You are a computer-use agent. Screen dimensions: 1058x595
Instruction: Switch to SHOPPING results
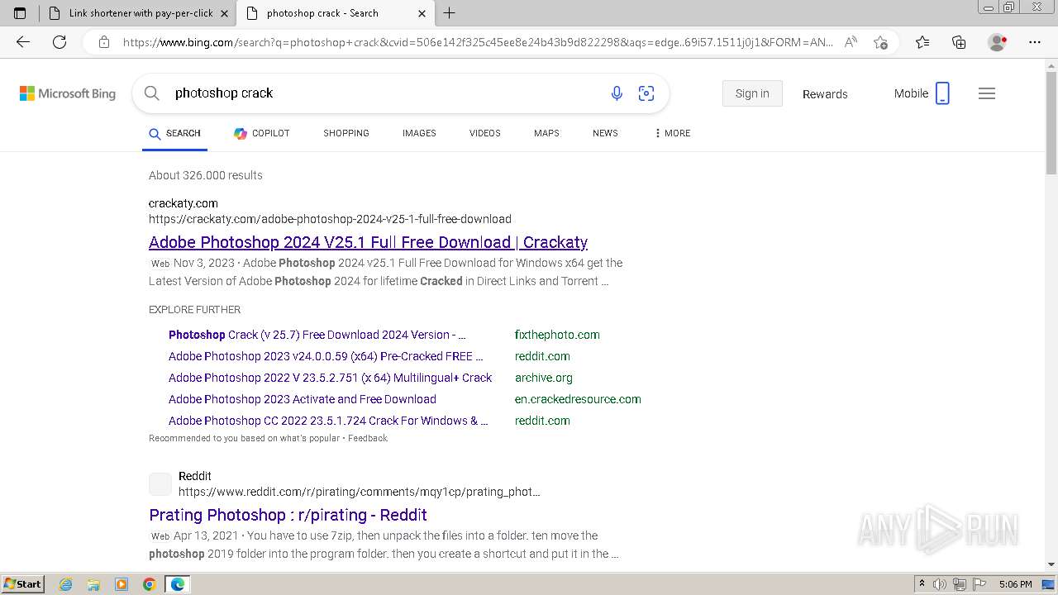pyautogui.click(x=346, y=133)
